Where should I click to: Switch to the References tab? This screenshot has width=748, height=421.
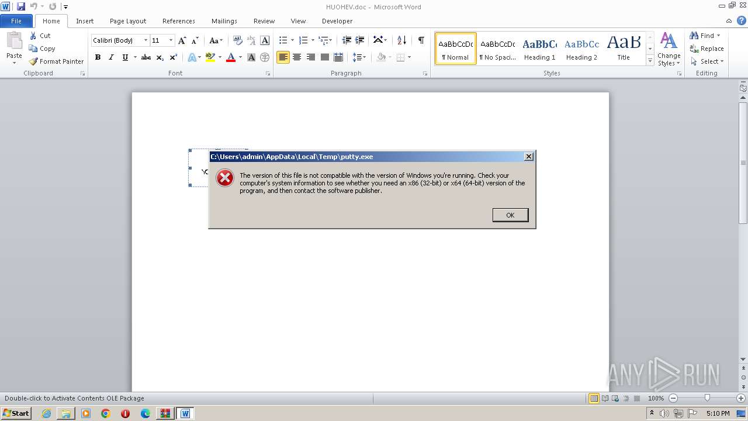point(179,21)
